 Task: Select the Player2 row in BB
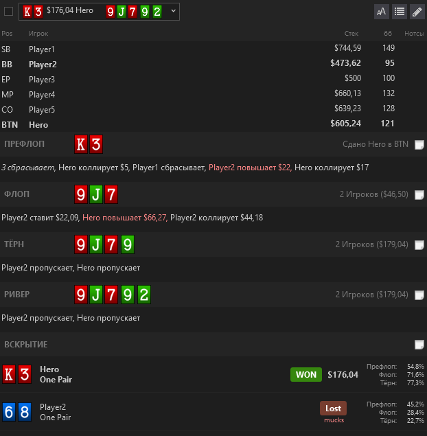[213, 64]
